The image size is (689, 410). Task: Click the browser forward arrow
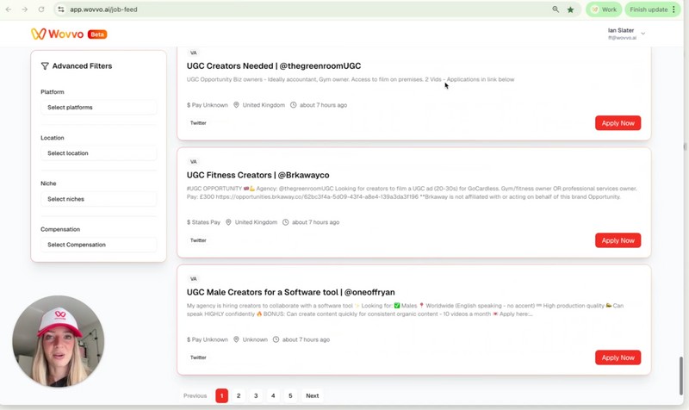point(25,9)
